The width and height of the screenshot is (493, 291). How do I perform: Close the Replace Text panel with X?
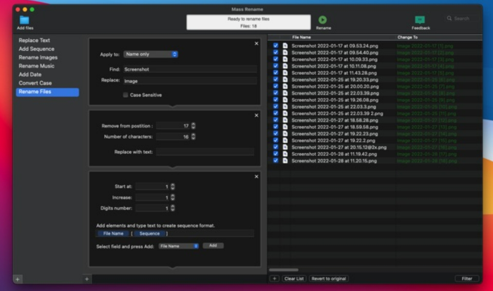tap(256, 44)
